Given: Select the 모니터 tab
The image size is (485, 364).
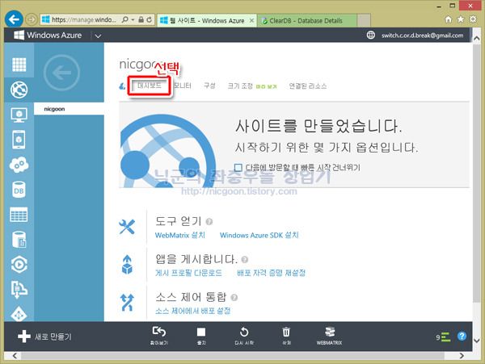Looking at the screenshot, I should coord(182,86).
